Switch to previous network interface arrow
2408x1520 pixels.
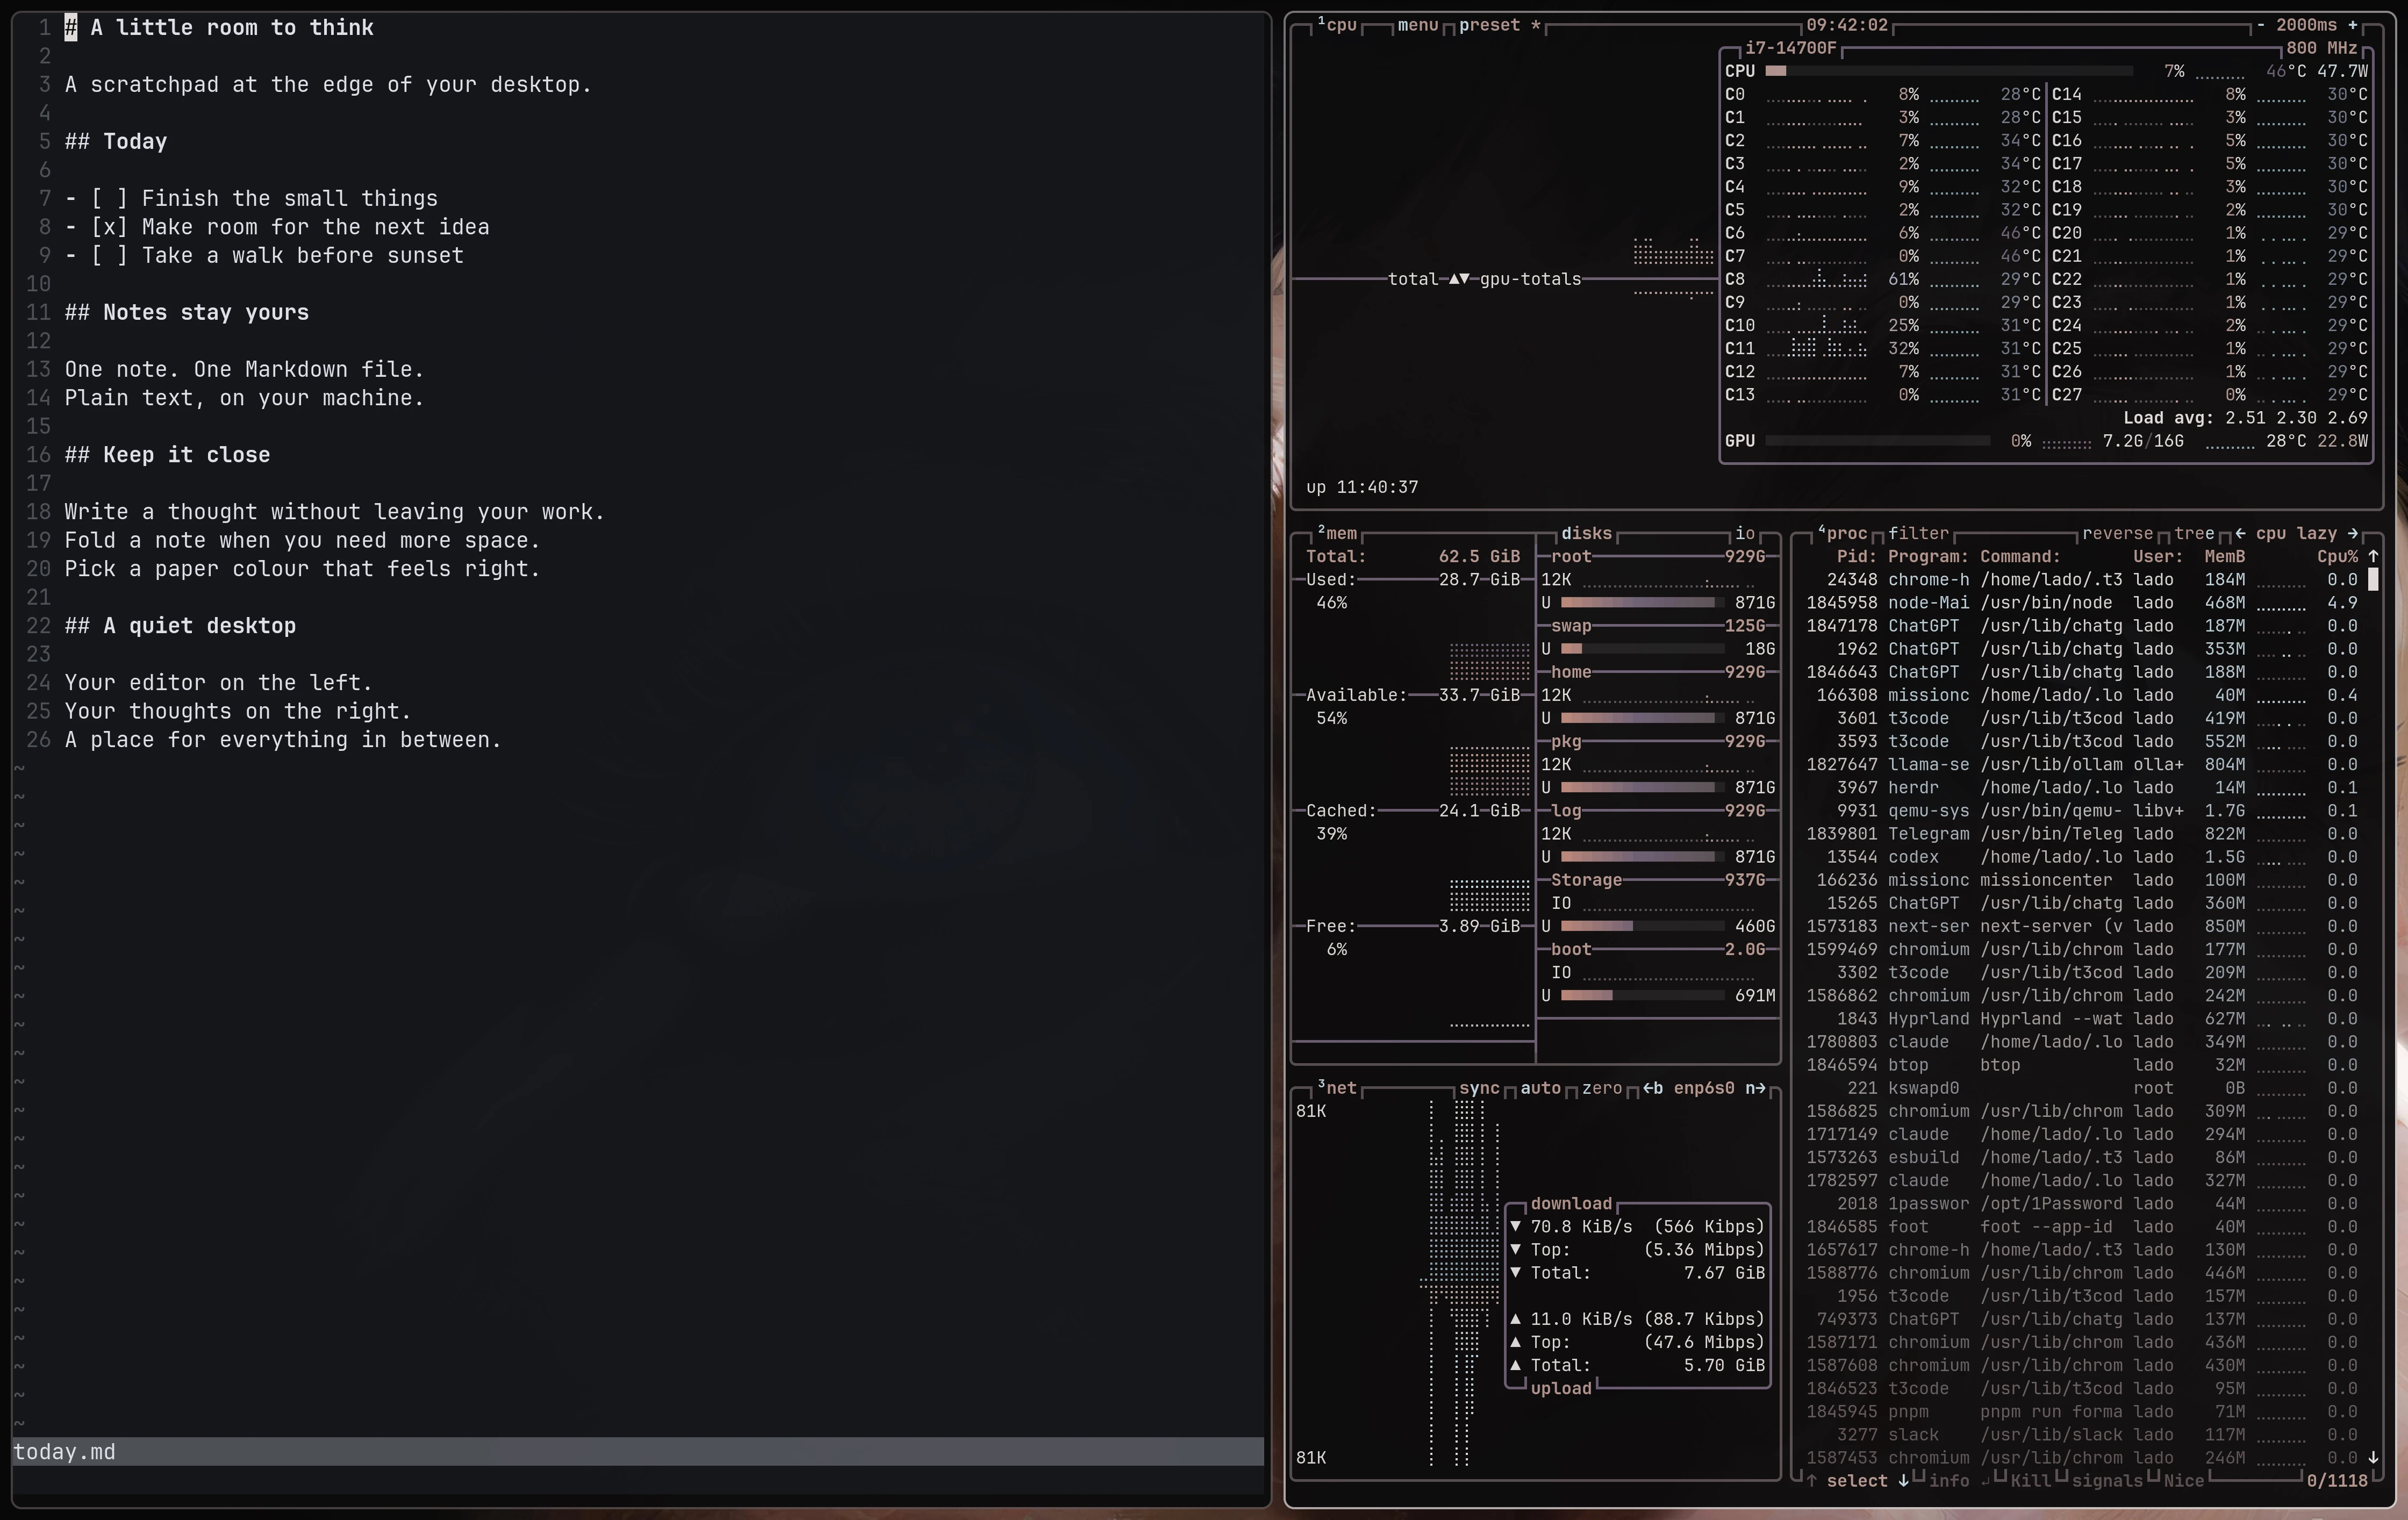click(x=1652, y=1088)
